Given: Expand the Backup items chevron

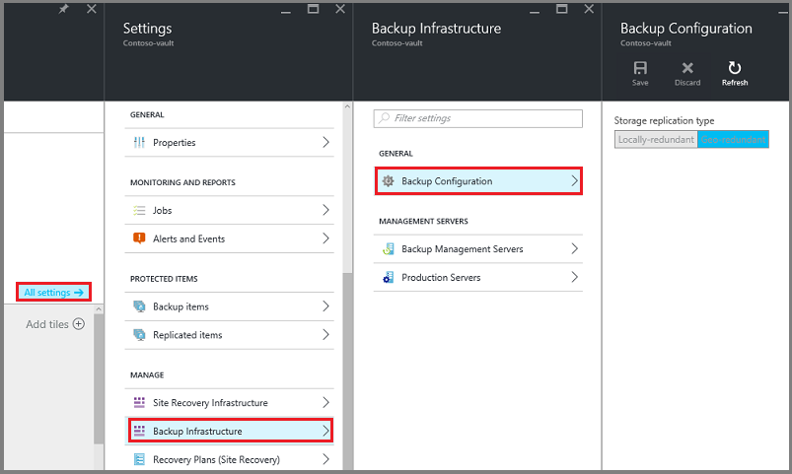Looking at the screenshot, I should point(325,306).
